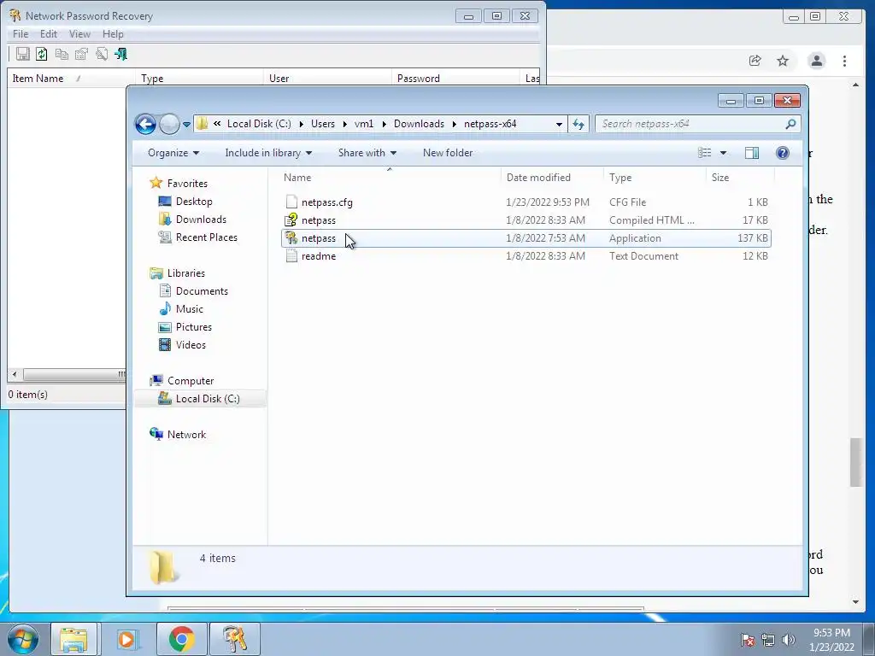This screenshot has height=656, width=875.
Task: Refresh the netpass-x64 folder view
Action: coord(578,125)
